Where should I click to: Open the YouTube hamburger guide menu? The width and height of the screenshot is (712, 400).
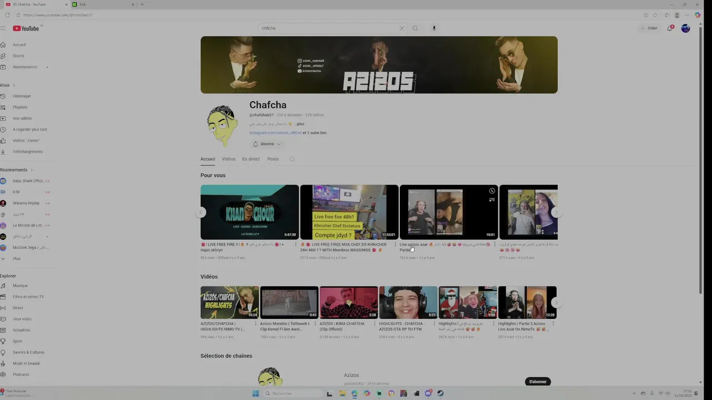click(x=3, y=28)
